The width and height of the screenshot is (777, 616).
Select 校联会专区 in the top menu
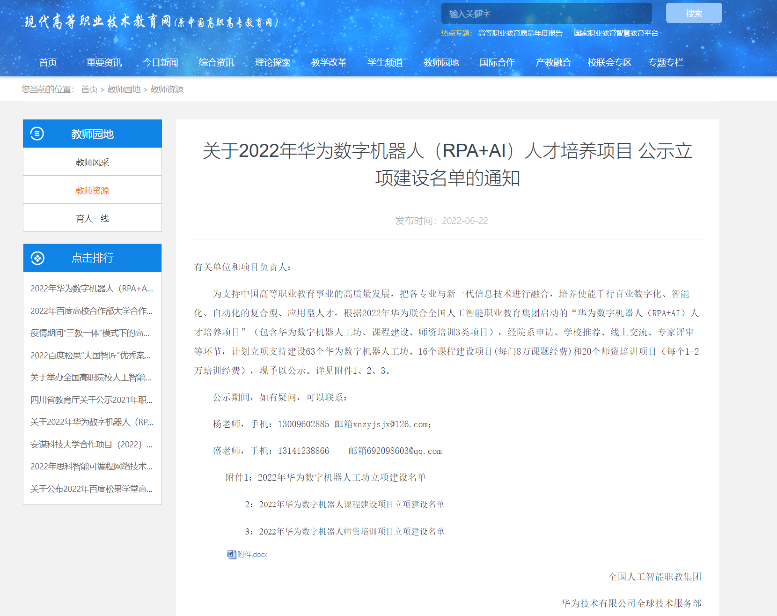tap(610, 62)
